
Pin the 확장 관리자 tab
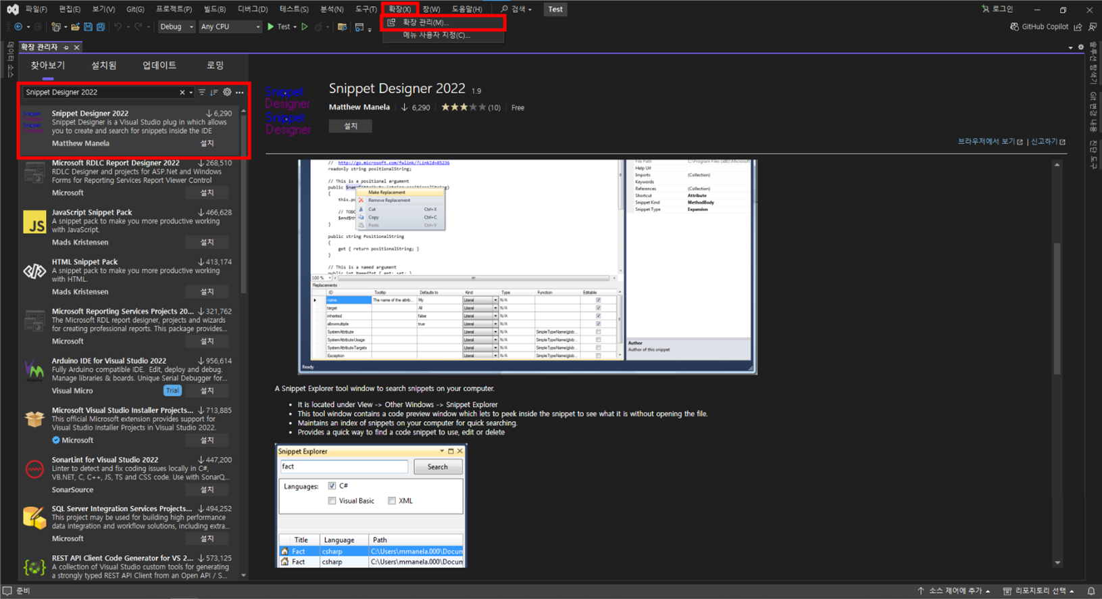(66, 47)
